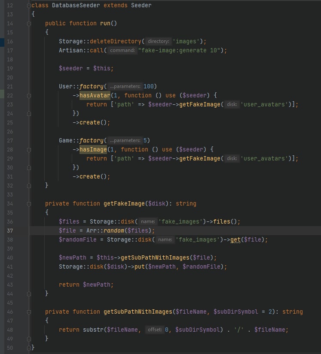The image size is (321, 354).
Task: Collapse the getFakeImage function on line 34
Action: (x=29, y=204)
